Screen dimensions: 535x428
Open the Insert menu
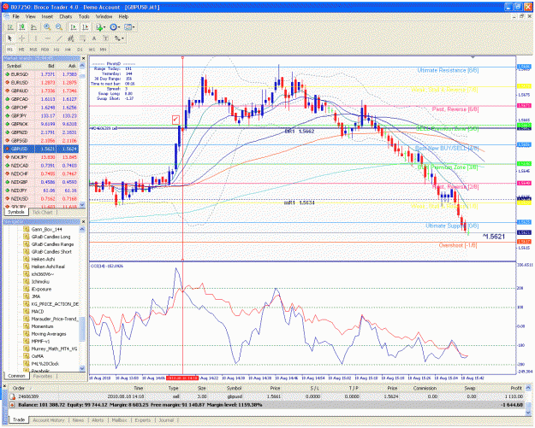47,16
